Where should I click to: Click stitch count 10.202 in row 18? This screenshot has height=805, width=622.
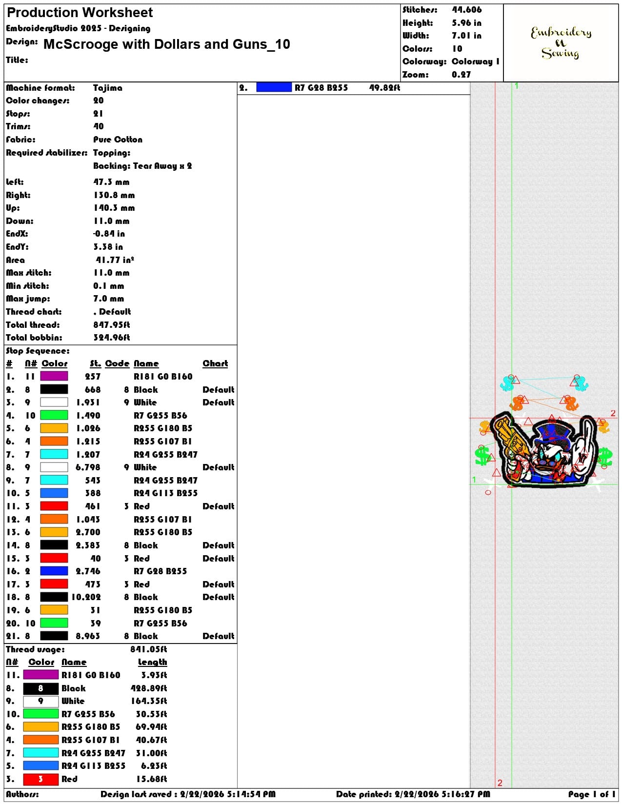[x=86, y=597]
